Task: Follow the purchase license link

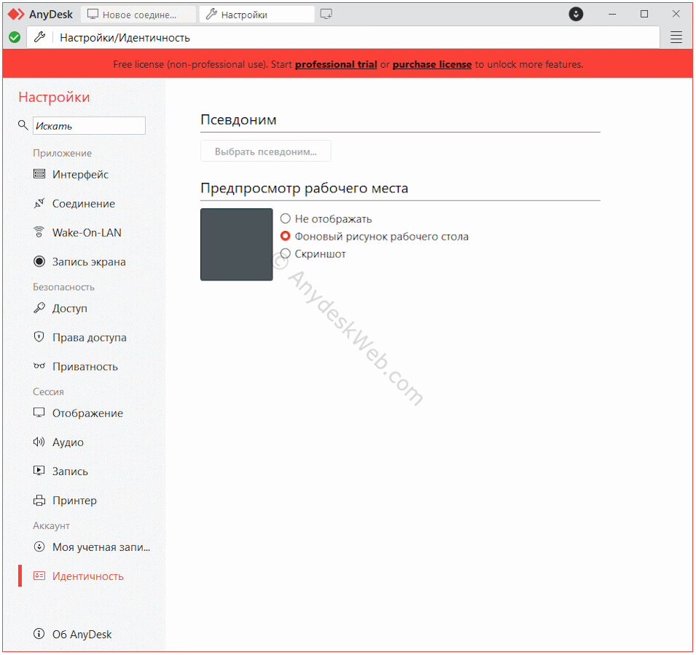Action: tap(432, 64)
